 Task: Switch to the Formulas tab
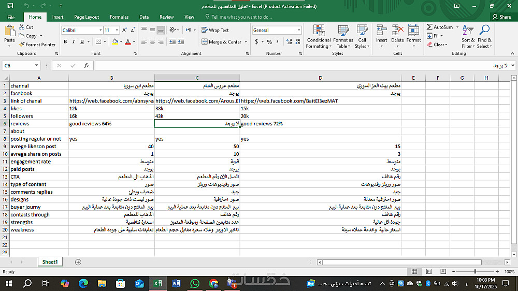point(119,17)
